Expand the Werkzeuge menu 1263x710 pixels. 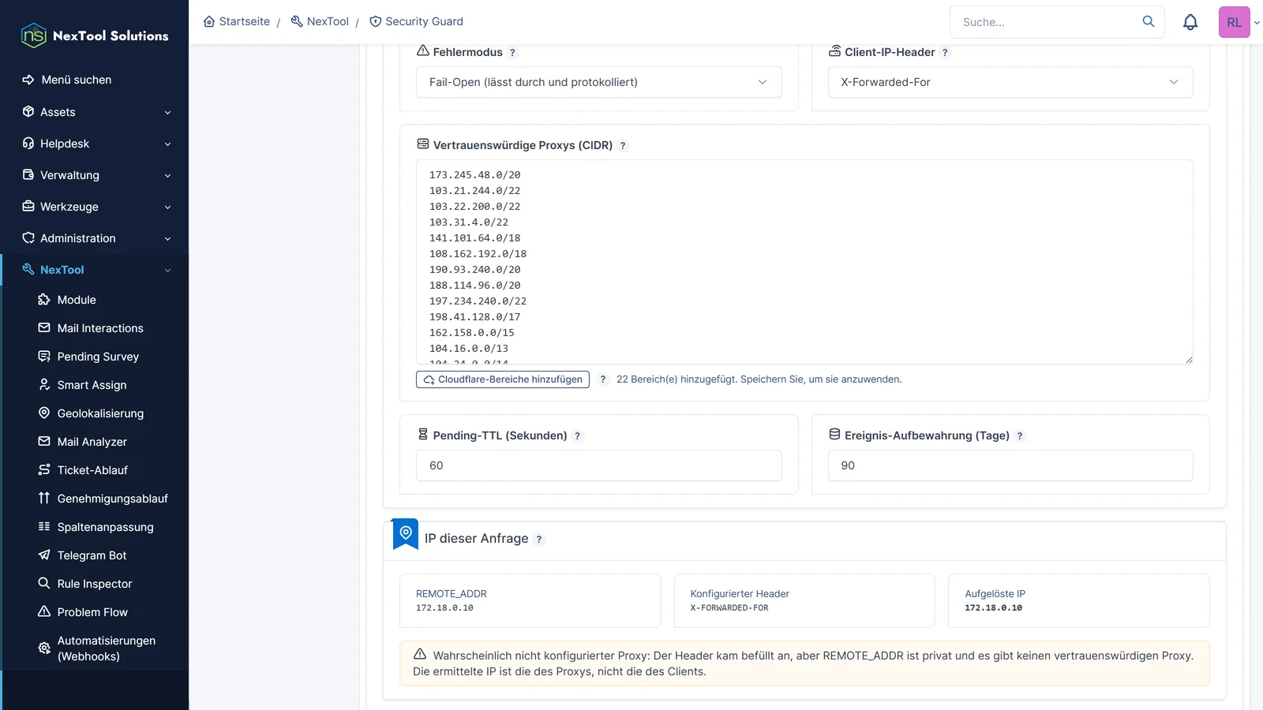(95, 207)
